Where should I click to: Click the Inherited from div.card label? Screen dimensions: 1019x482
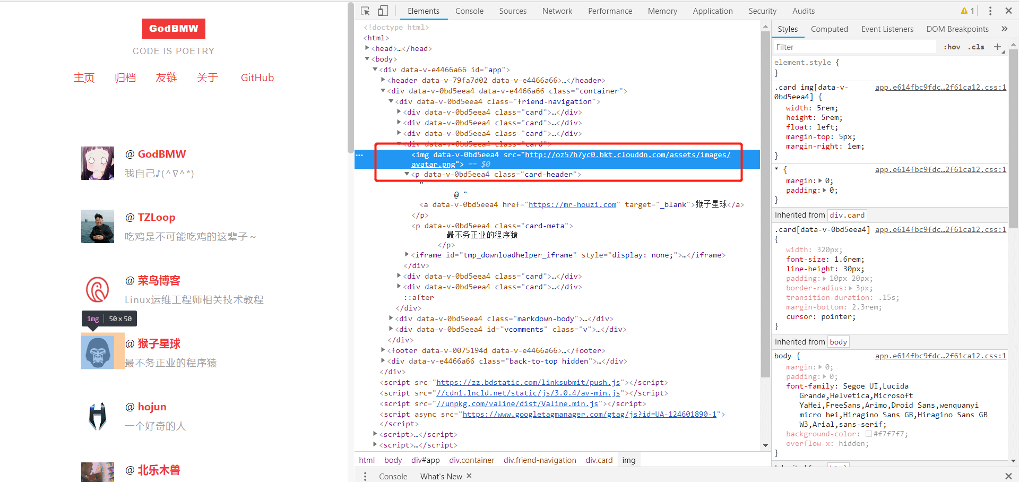tap(820, 215)
